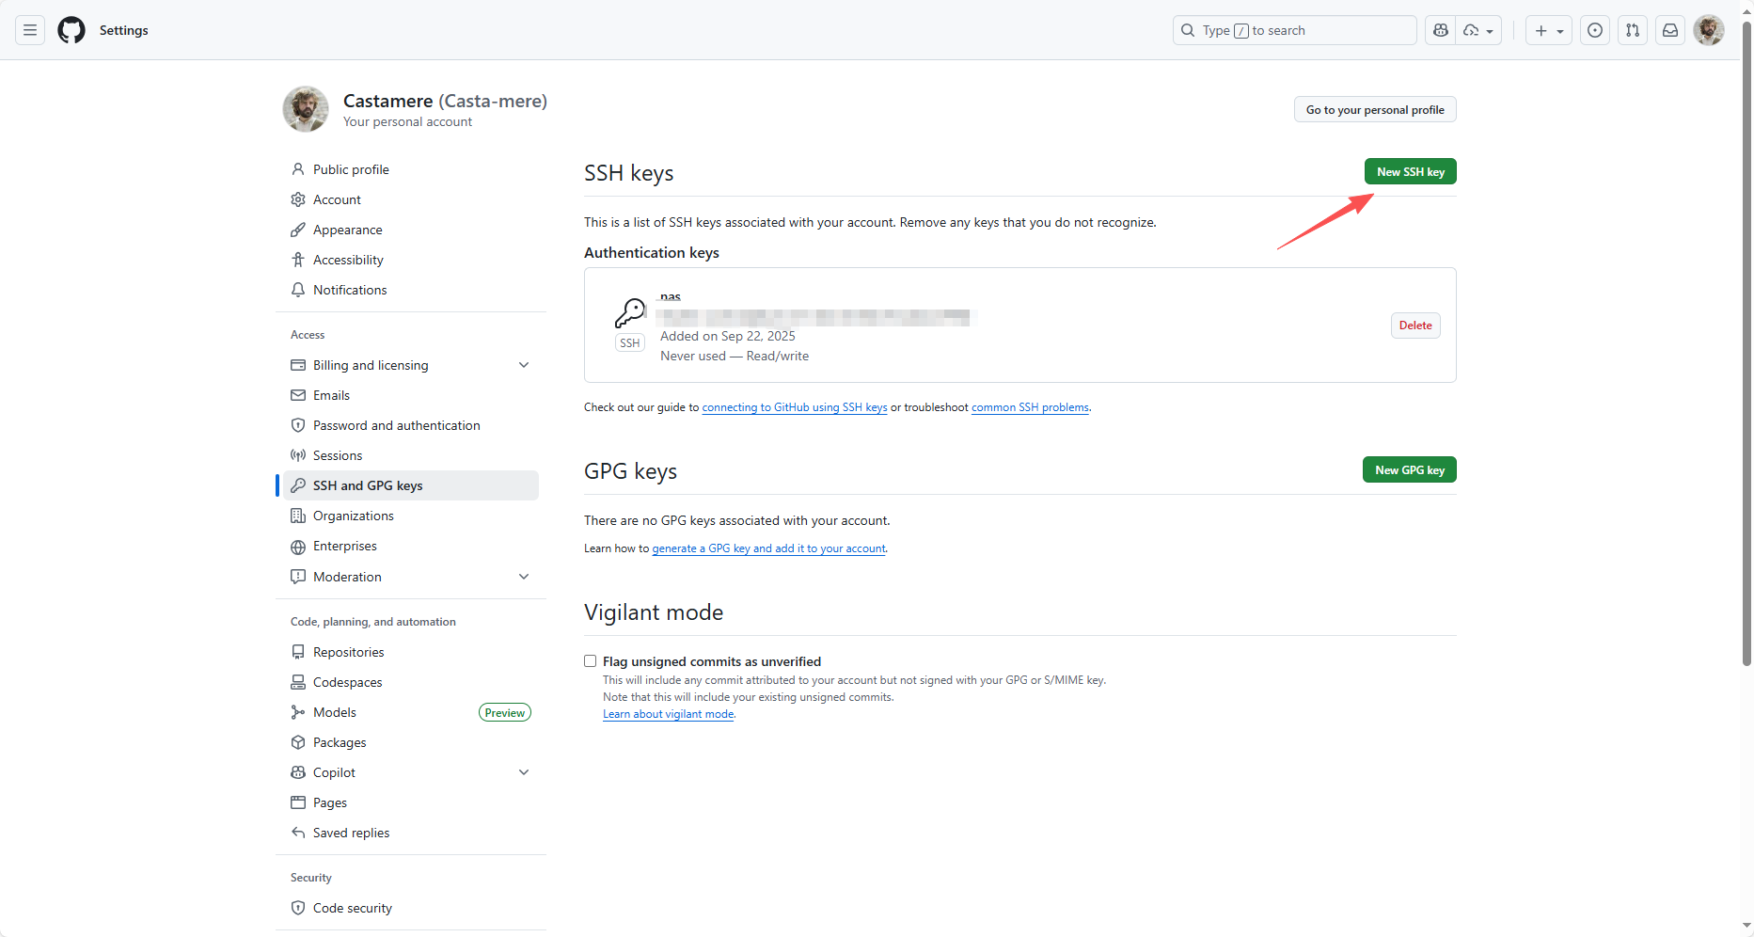1754x937 pixels.
Task: Go to Public profile settings
Action: [351, 169]
